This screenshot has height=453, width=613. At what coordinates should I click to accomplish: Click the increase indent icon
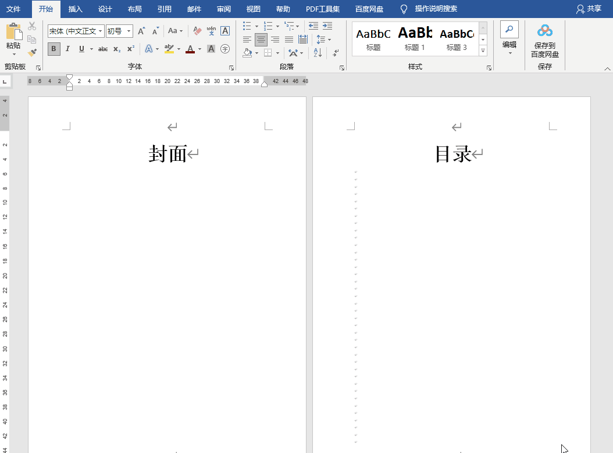pos(327,26)
